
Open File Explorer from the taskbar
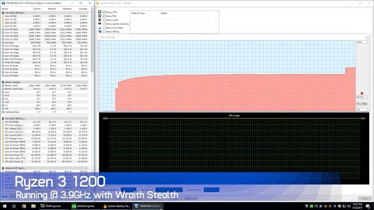coord(33,206)
